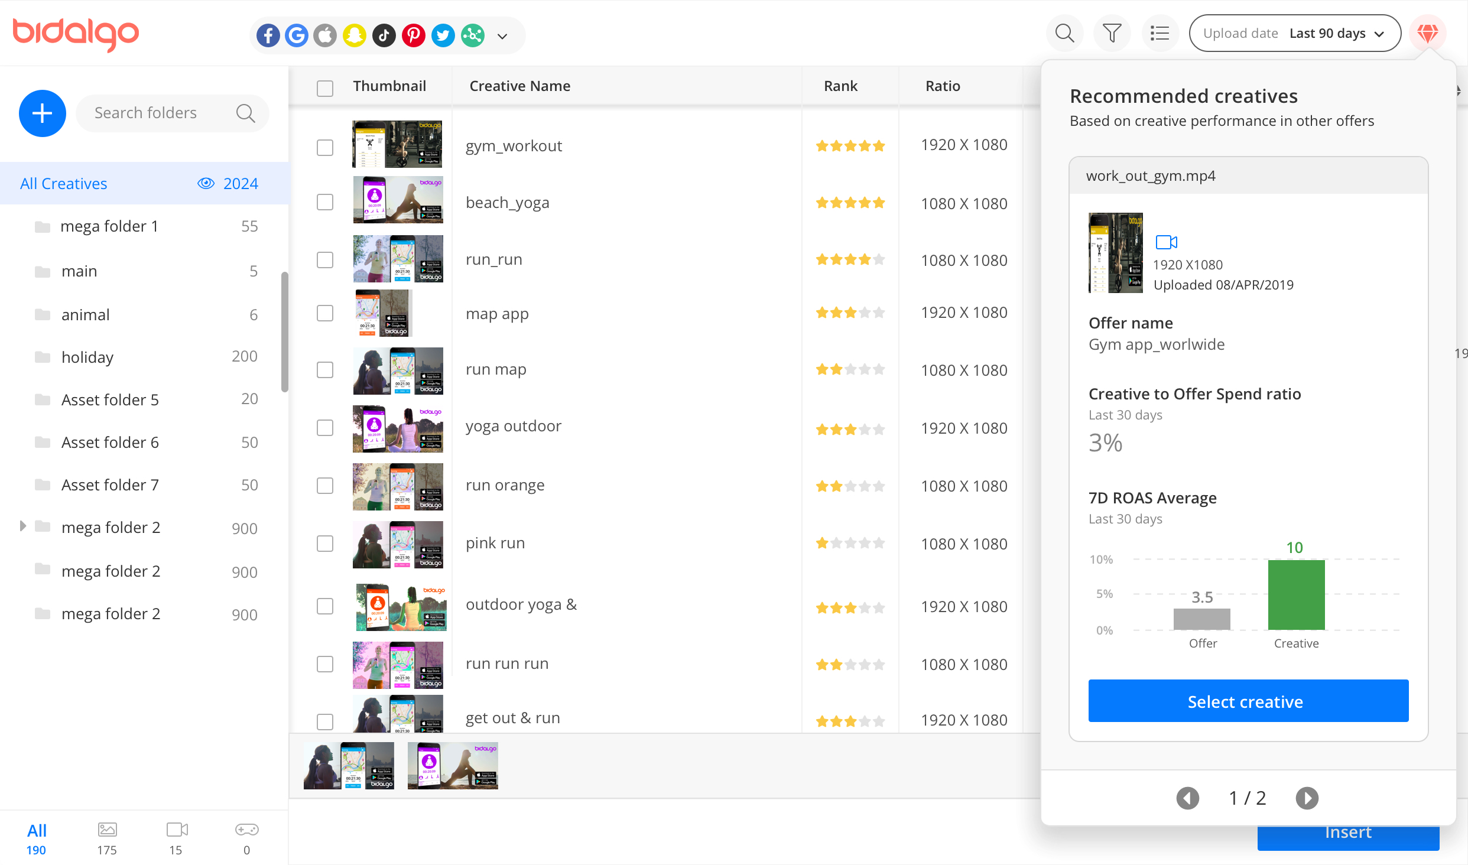The height and width of the screenshot is (865, 1468).
Task: Select the TikTok platform icon
Action: click(x=384, y=35)
